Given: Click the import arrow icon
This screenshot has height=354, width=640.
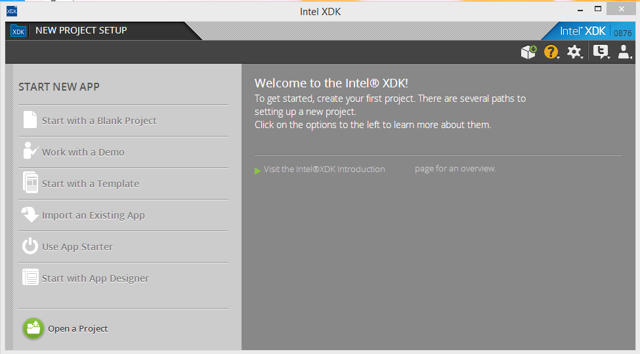Looking at the screenshot, I should [30, 214].
